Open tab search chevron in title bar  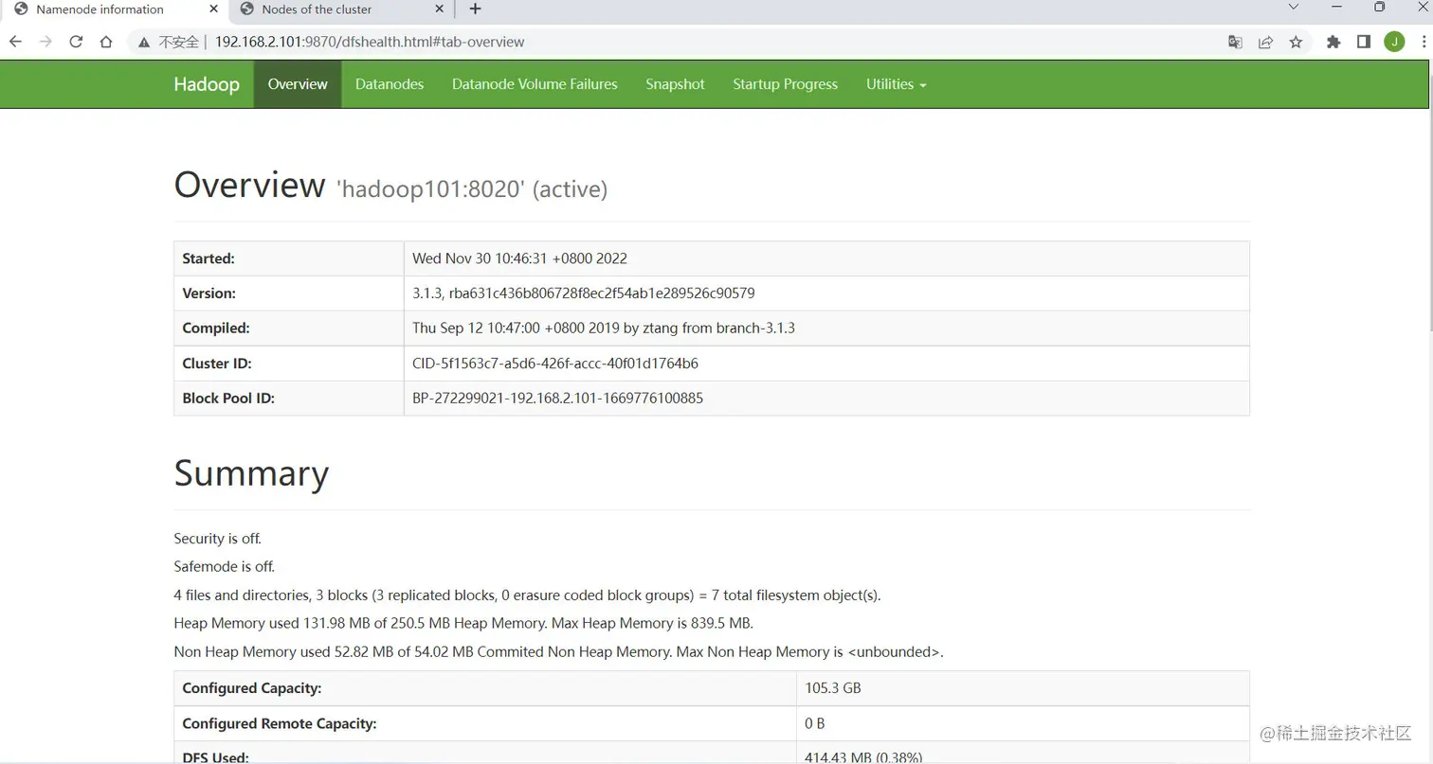pos(1293,8)
